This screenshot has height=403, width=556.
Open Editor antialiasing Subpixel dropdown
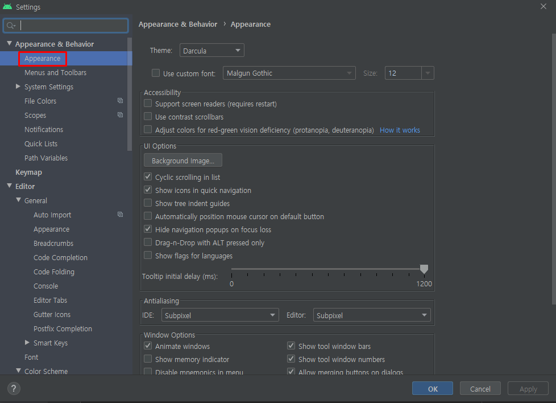372,315
